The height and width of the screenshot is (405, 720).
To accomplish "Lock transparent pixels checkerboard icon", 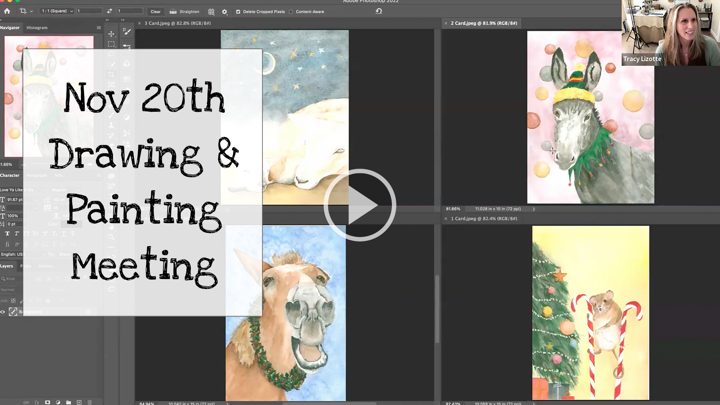I will tap(13, 301).
